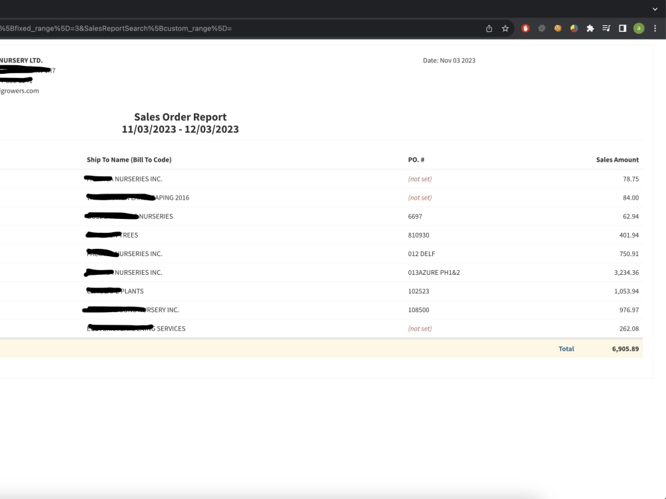Bookmark this page with the star icon

[505, 29]
